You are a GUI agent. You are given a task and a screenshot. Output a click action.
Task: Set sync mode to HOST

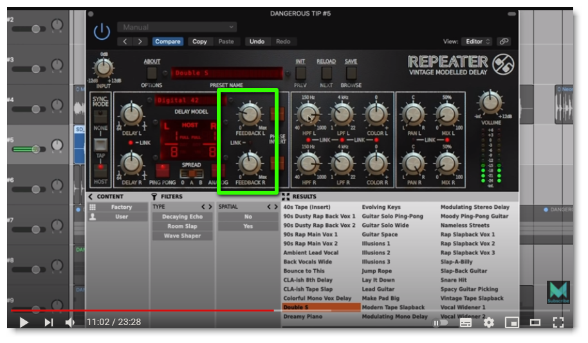[100, 170]
